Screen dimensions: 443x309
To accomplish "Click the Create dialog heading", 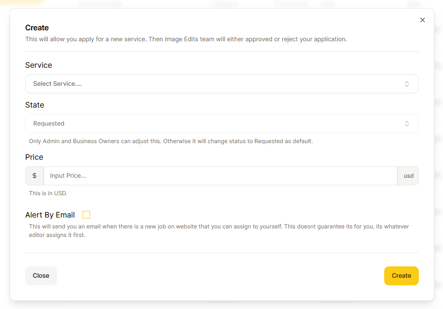I will point(37,28).
